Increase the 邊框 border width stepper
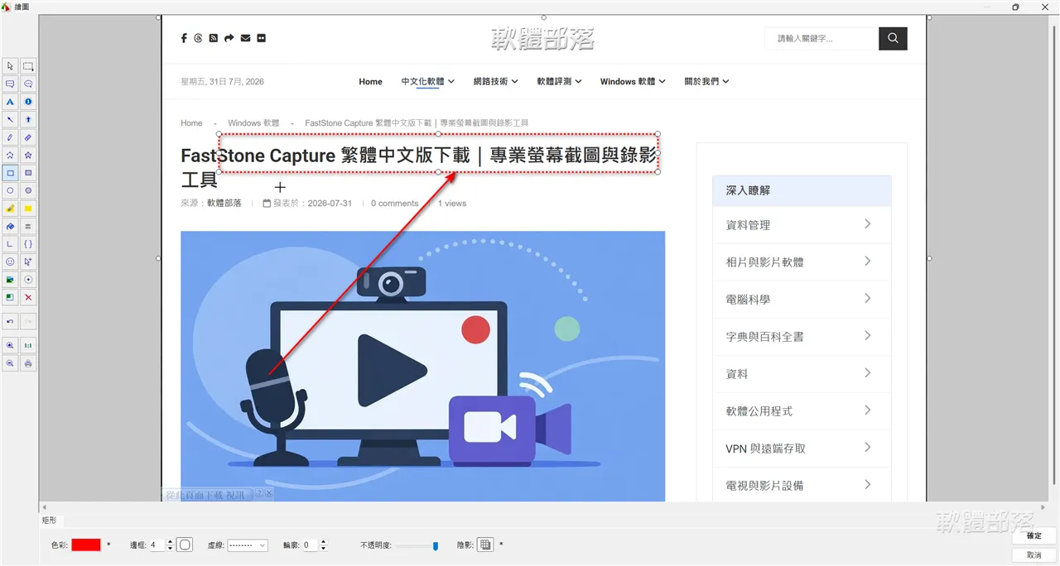Viewport: 1060px width, 566px height. [170, 542]
